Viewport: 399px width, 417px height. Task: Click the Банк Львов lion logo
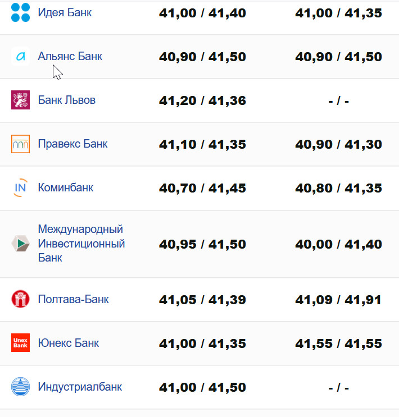point(20,100)
